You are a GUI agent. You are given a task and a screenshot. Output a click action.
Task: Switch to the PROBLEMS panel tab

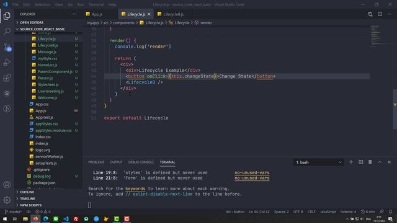click(96, 162)
